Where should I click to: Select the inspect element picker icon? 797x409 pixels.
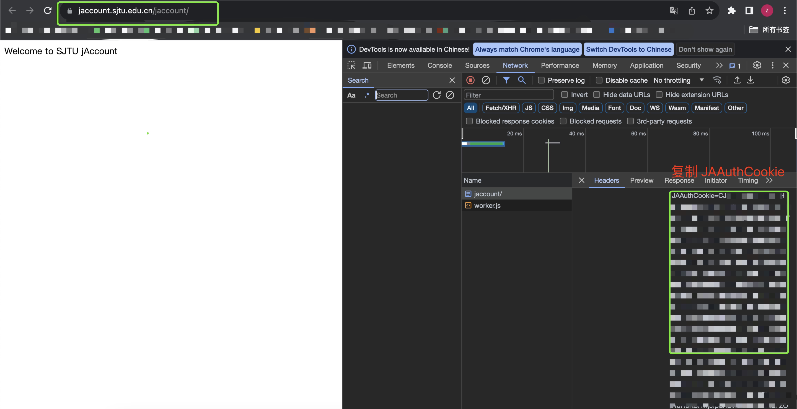coord(351,65)
